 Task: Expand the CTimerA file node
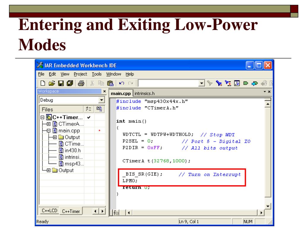49,124
